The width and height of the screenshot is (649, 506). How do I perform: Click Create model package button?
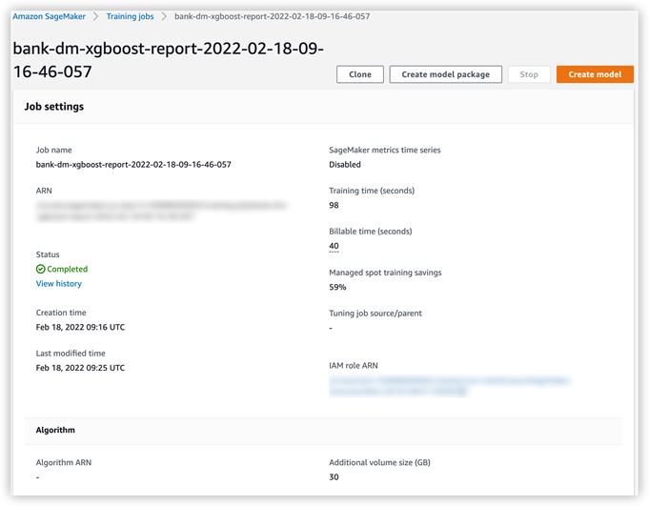445,74
